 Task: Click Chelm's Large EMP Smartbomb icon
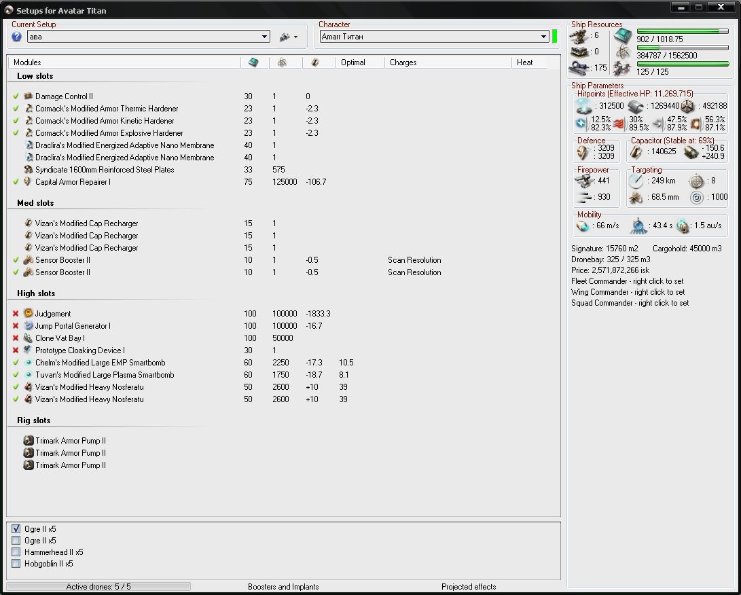(x=29, y=363)
